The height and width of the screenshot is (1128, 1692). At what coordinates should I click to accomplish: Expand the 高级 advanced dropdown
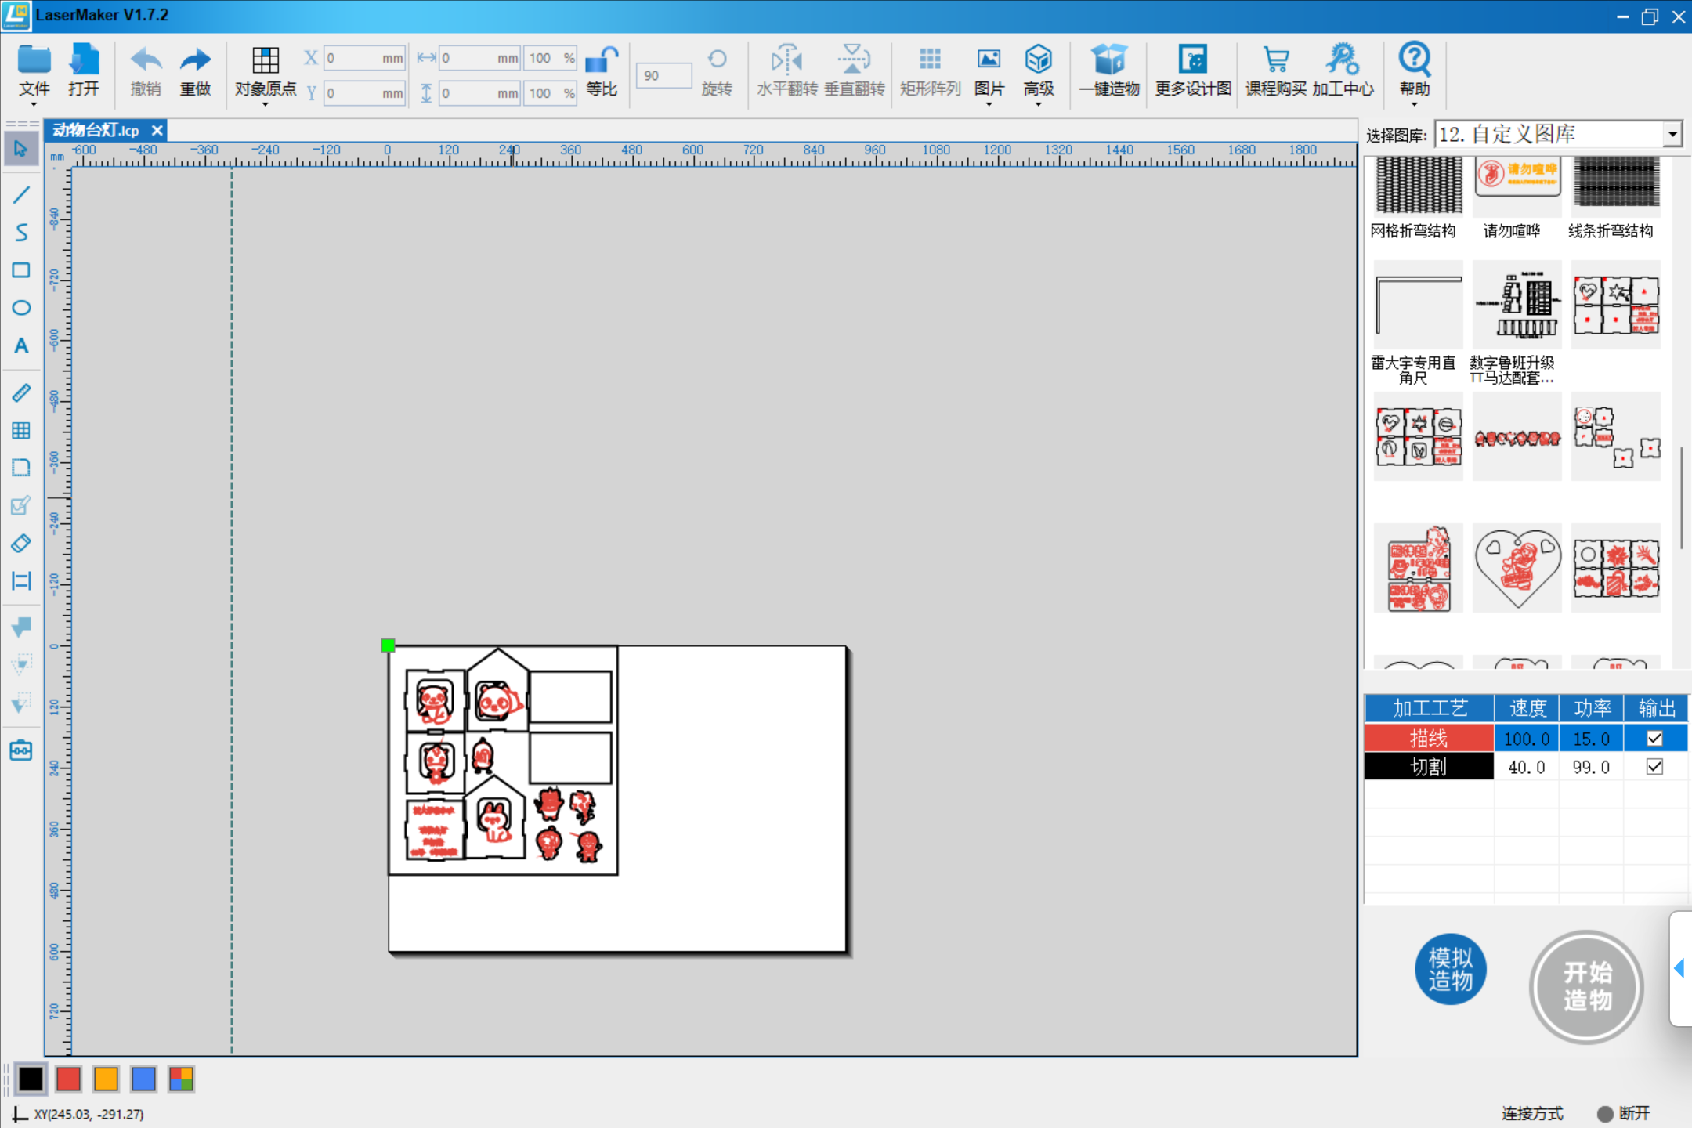point(1038,103)
